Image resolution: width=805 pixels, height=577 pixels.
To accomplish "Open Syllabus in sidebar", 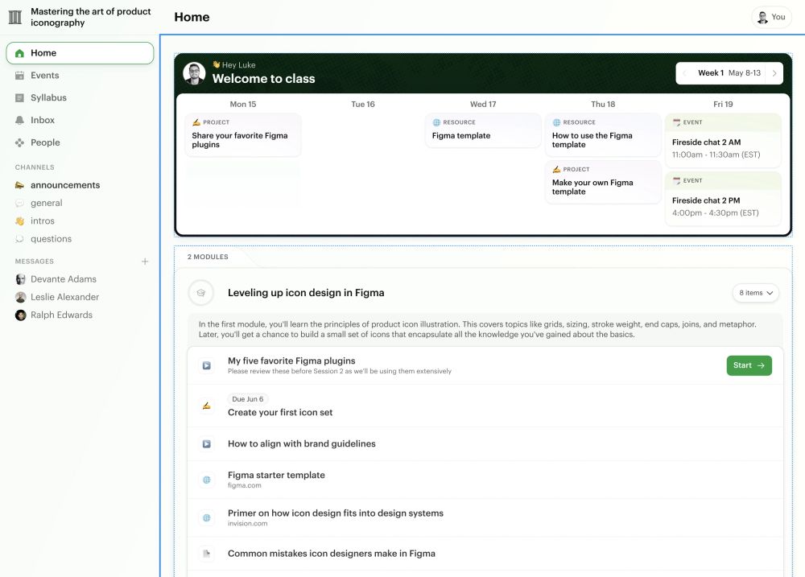I will pos(80,98).
